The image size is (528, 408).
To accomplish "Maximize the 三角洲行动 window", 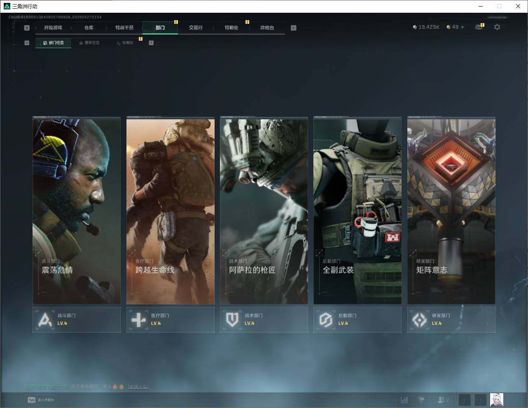I will pos(499,6).
